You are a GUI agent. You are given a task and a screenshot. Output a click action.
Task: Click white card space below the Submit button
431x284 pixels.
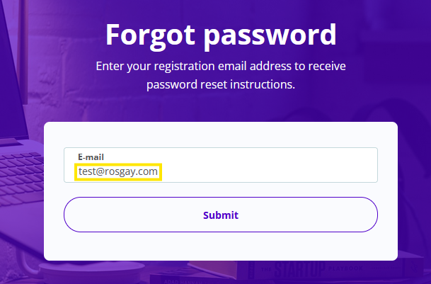click(220, 246)
